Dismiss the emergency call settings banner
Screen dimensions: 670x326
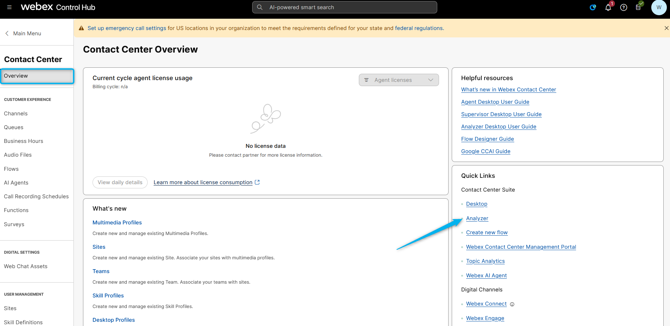click(666, 28)
